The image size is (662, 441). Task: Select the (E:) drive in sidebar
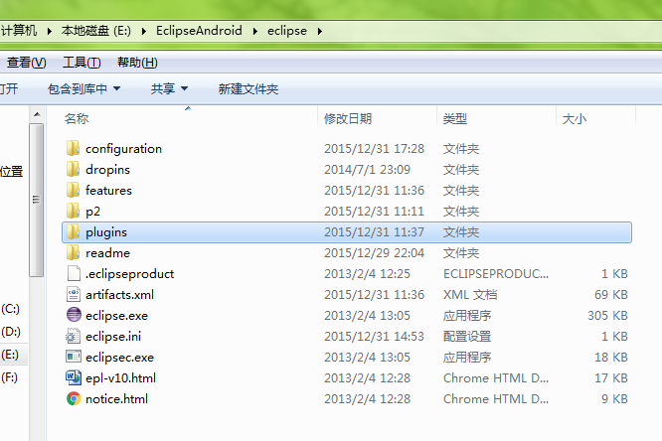coord(10,354)
